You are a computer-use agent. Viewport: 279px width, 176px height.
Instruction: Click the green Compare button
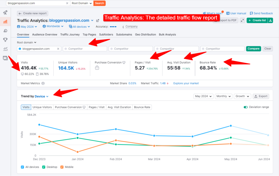tap(253, 49)
